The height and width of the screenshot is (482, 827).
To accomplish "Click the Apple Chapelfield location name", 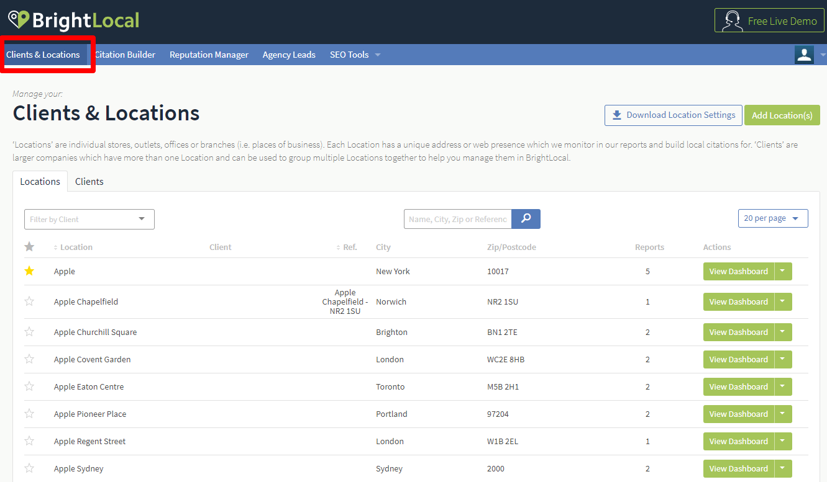I will pyautogui.click(x=86, y=301).
